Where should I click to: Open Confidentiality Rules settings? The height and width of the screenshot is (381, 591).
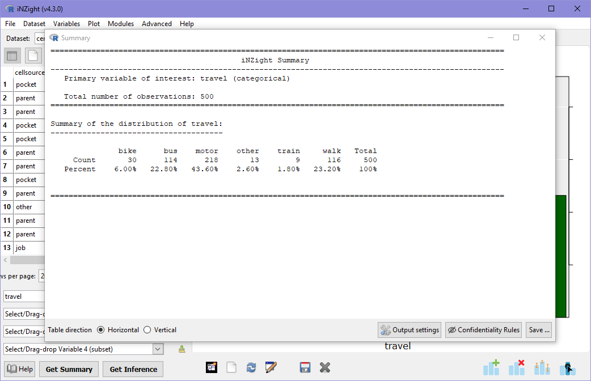tap(483, 329)
